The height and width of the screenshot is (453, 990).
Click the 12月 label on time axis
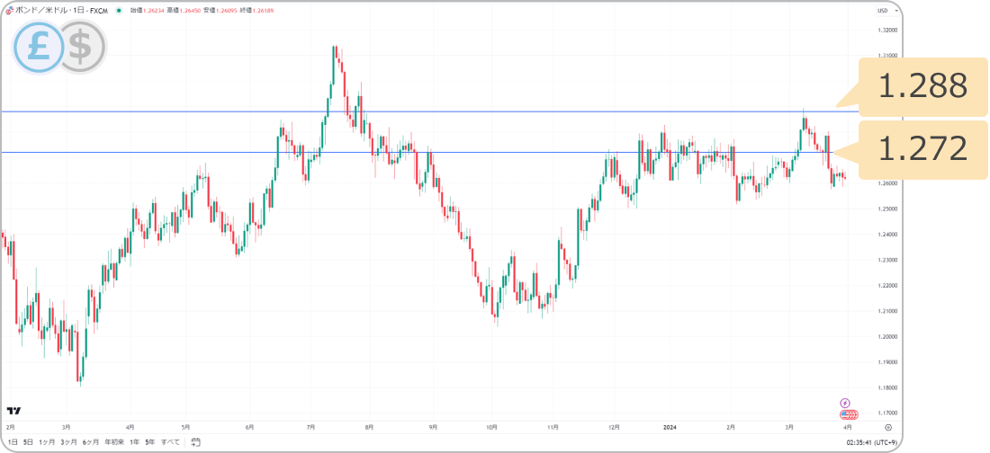pos(614,427)
